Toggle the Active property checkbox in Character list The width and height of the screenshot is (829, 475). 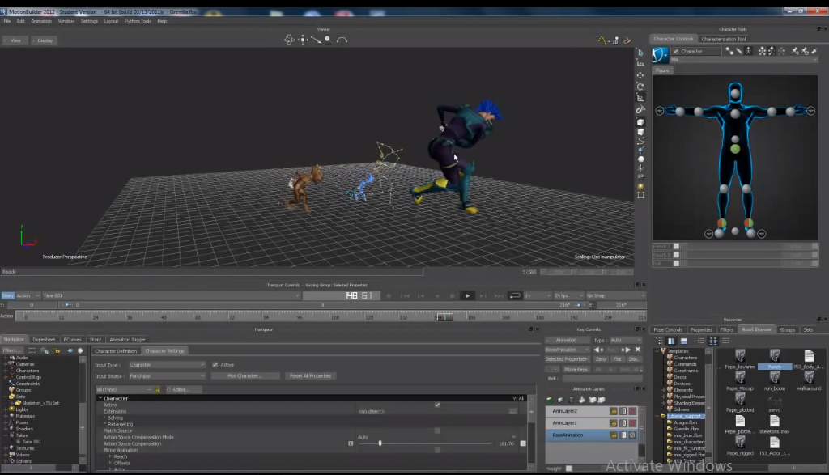437,405
